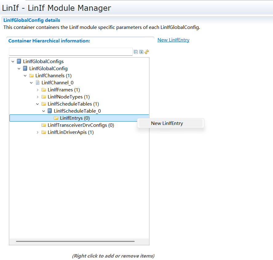The height and width of the screenshot is (260, 273).
Task: Click the refresh/sync tree icon
Action: point(147,52)
